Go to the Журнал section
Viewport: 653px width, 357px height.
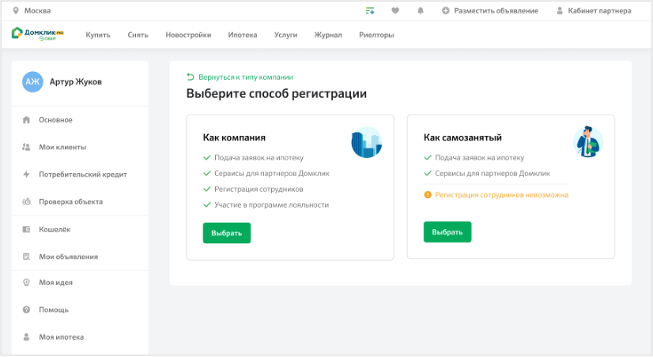click(x=328, y=35)
